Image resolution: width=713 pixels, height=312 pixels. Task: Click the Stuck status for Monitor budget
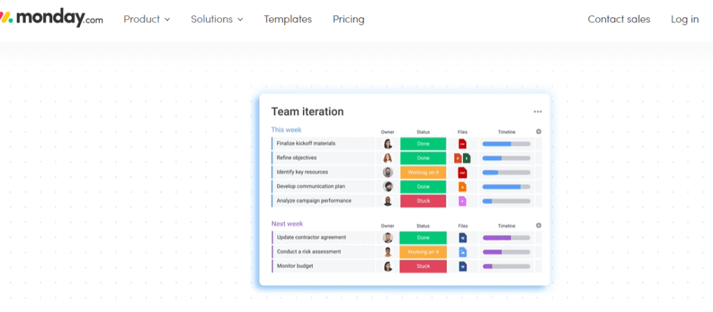click(x=423, y=266)
